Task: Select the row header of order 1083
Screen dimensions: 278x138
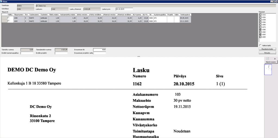Action: click(x=4, y=21)
